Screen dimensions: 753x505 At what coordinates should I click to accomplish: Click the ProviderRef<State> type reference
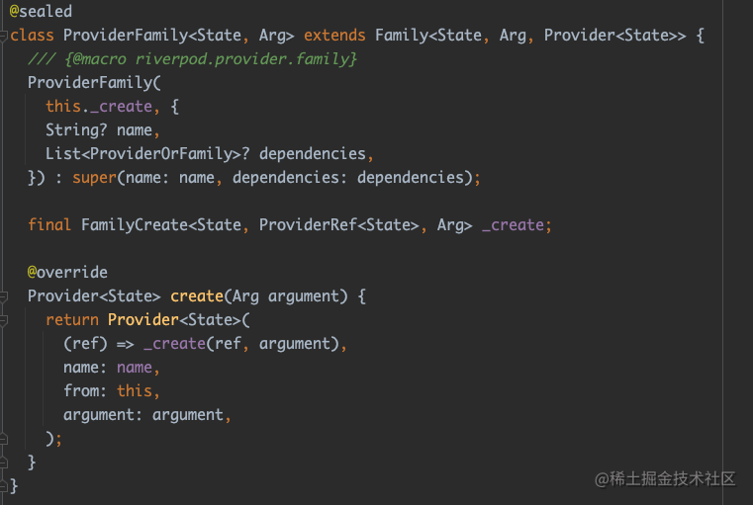(339, 225)
